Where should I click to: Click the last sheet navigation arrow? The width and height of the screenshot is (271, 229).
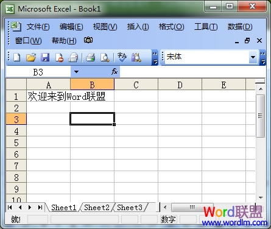pos(40,208)
